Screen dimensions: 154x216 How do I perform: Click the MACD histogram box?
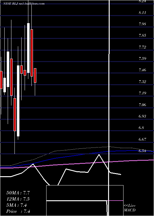pyautogui.click(x=85, y=201)
